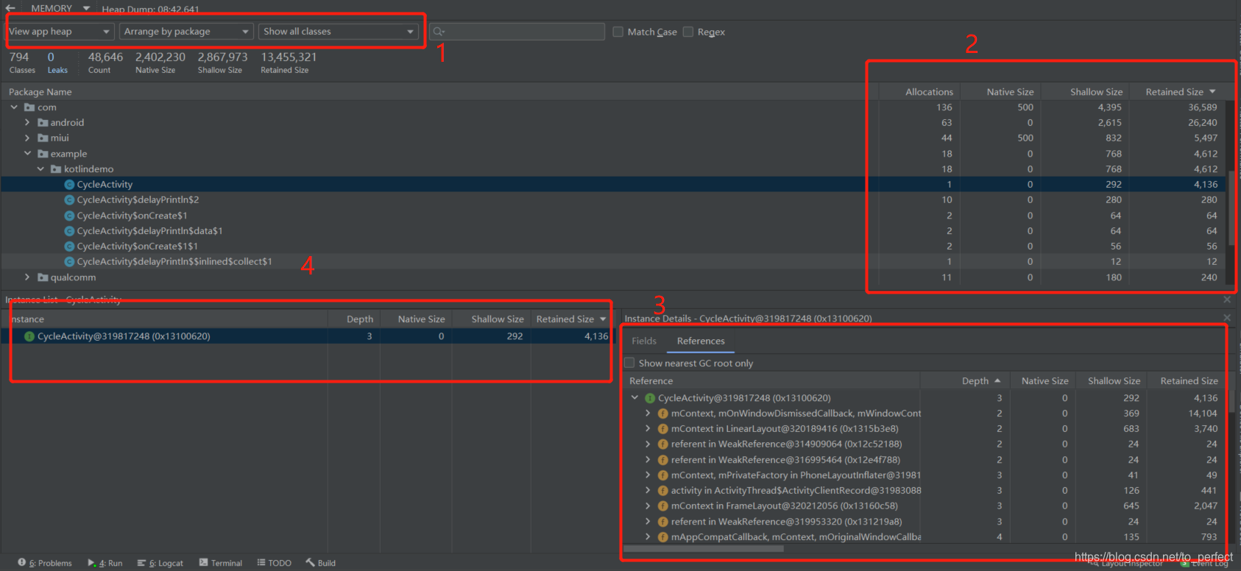Open the Show all classes dropdown
The image size is (1241, 571).
point(339,32)
